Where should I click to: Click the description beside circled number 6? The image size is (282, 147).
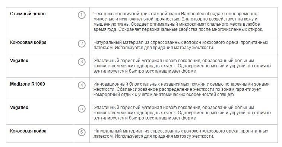point(181,134)
